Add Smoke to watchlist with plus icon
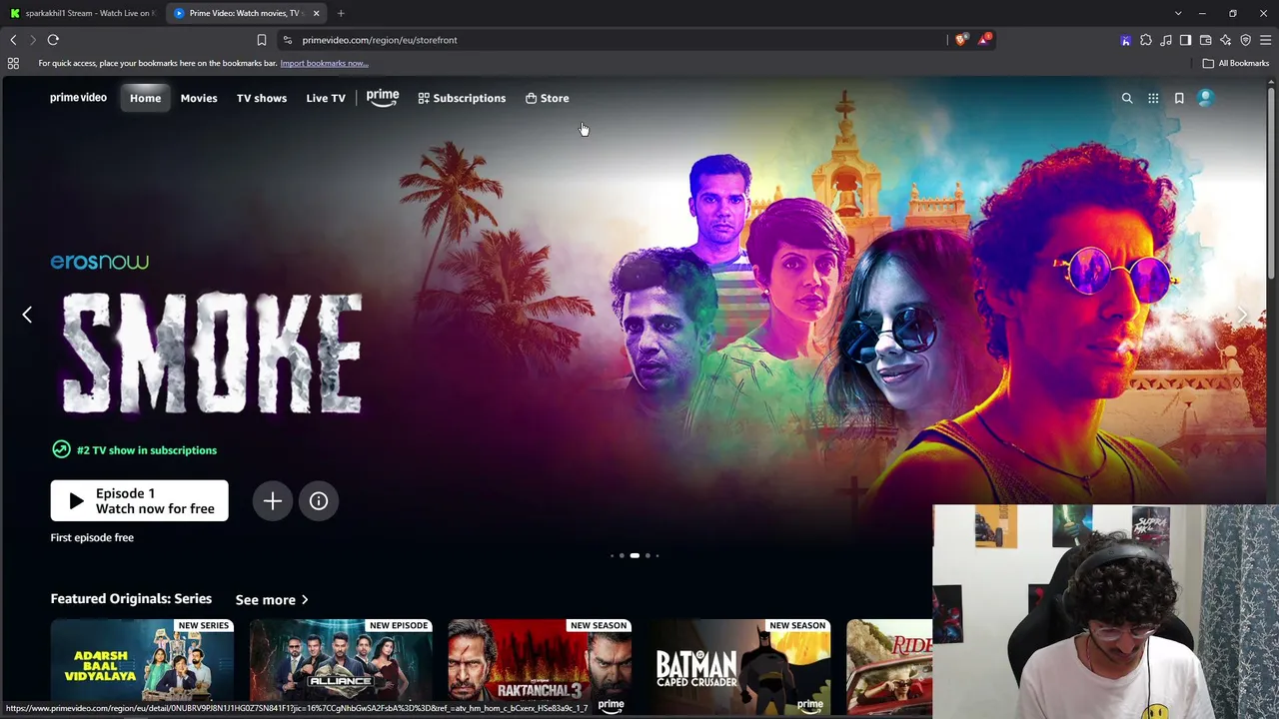Viewport: 1279px width, 719px height. (273, 501)
